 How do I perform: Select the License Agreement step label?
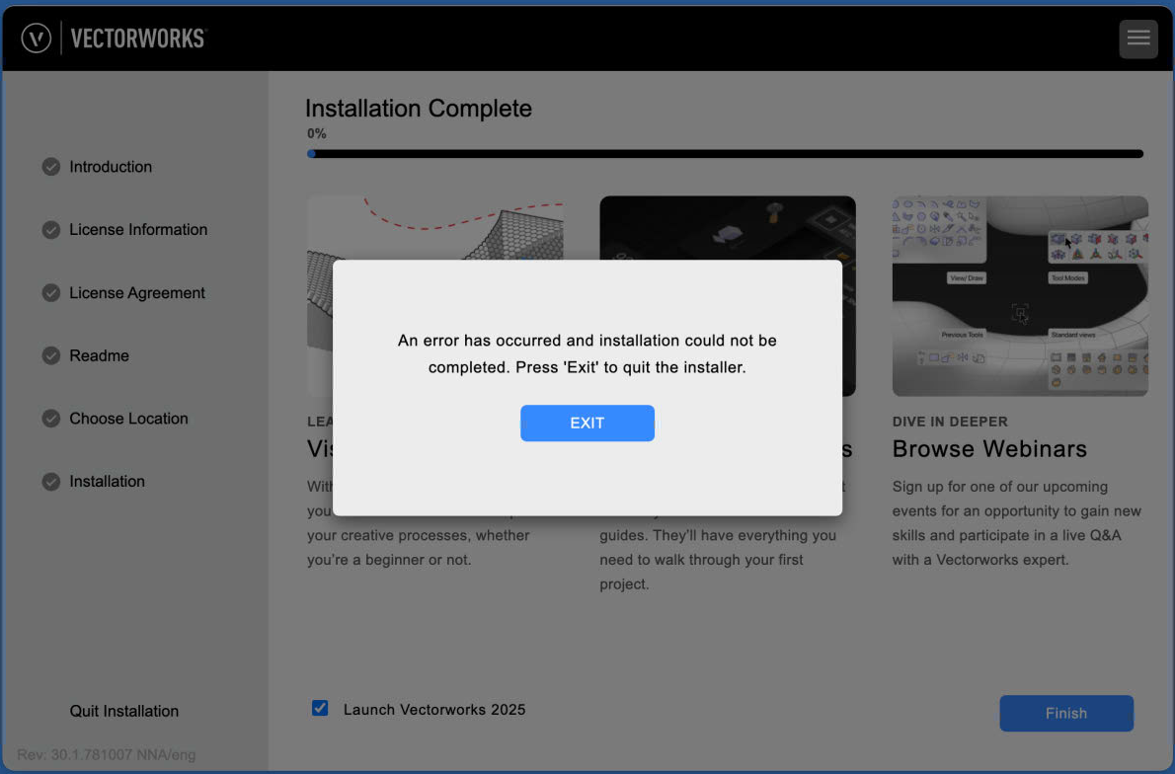coord(137,293)
